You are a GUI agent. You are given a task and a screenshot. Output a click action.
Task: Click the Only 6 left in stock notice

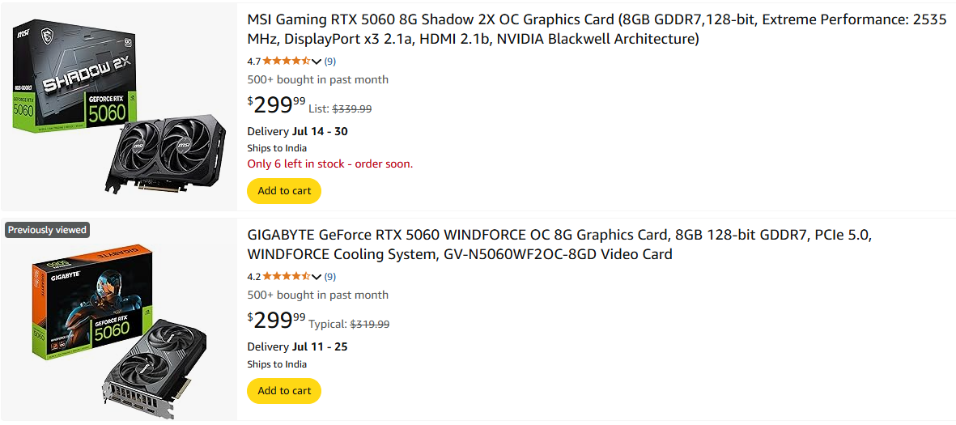[329, 164]
